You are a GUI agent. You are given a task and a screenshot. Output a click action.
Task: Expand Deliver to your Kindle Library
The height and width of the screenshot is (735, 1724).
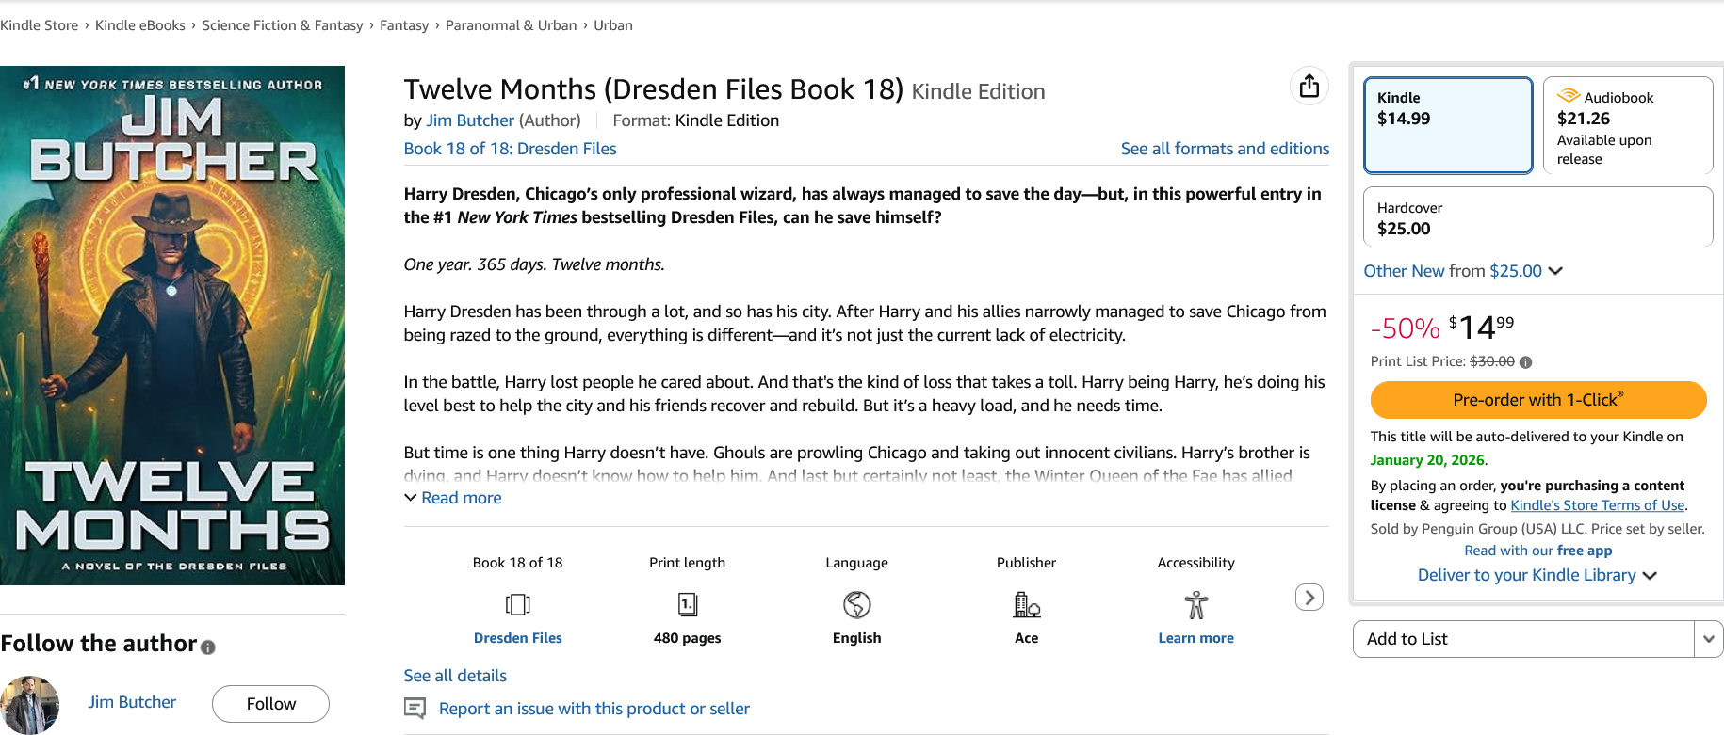[1537, 575]
